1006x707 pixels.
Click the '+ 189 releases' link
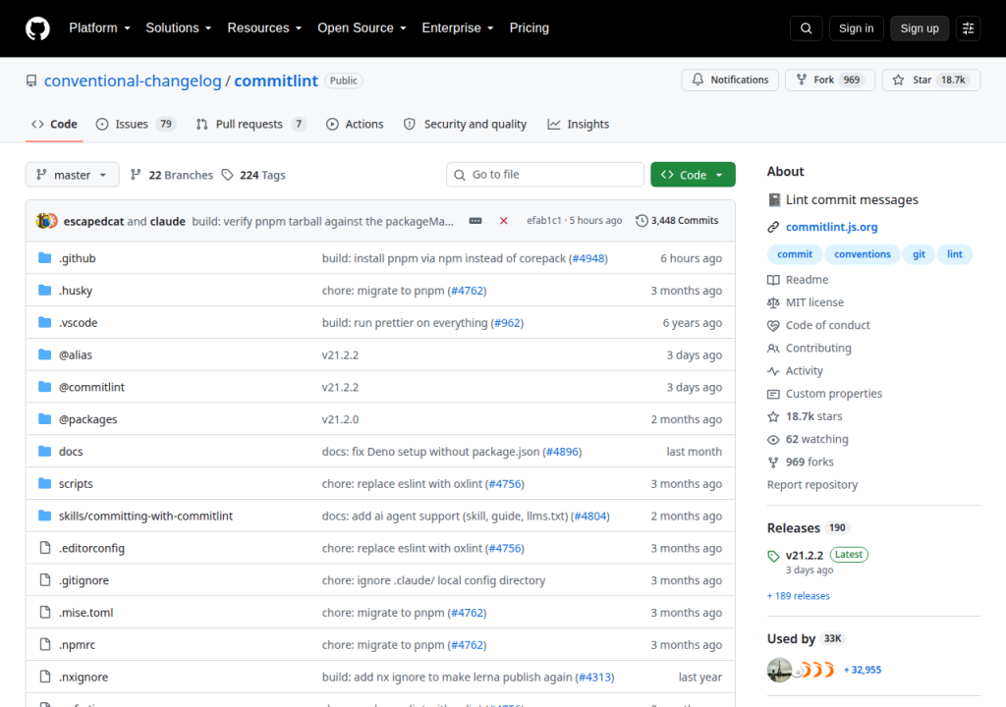(x=798, y=596)
